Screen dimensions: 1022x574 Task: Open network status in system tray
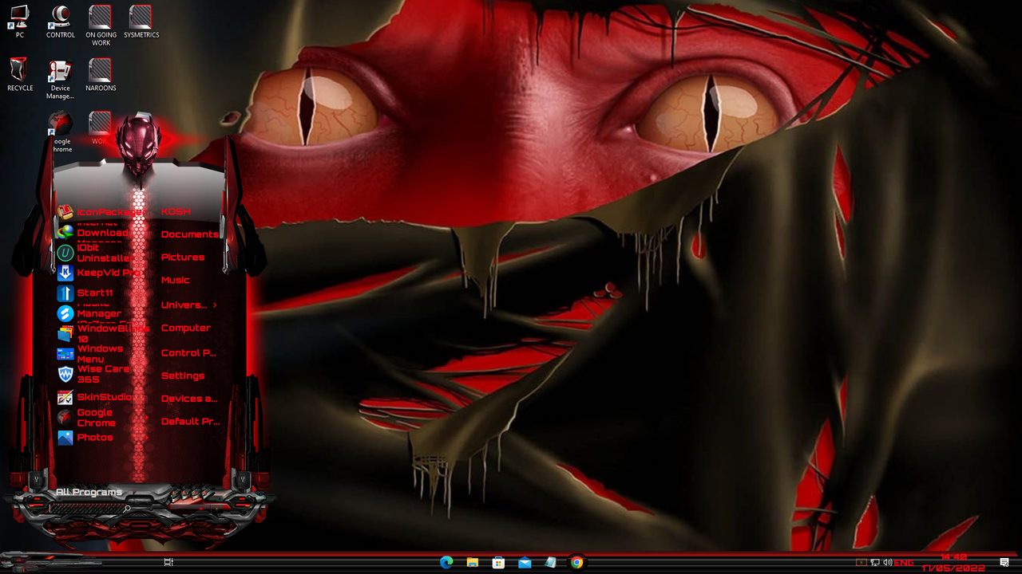(x=875, y=563)
